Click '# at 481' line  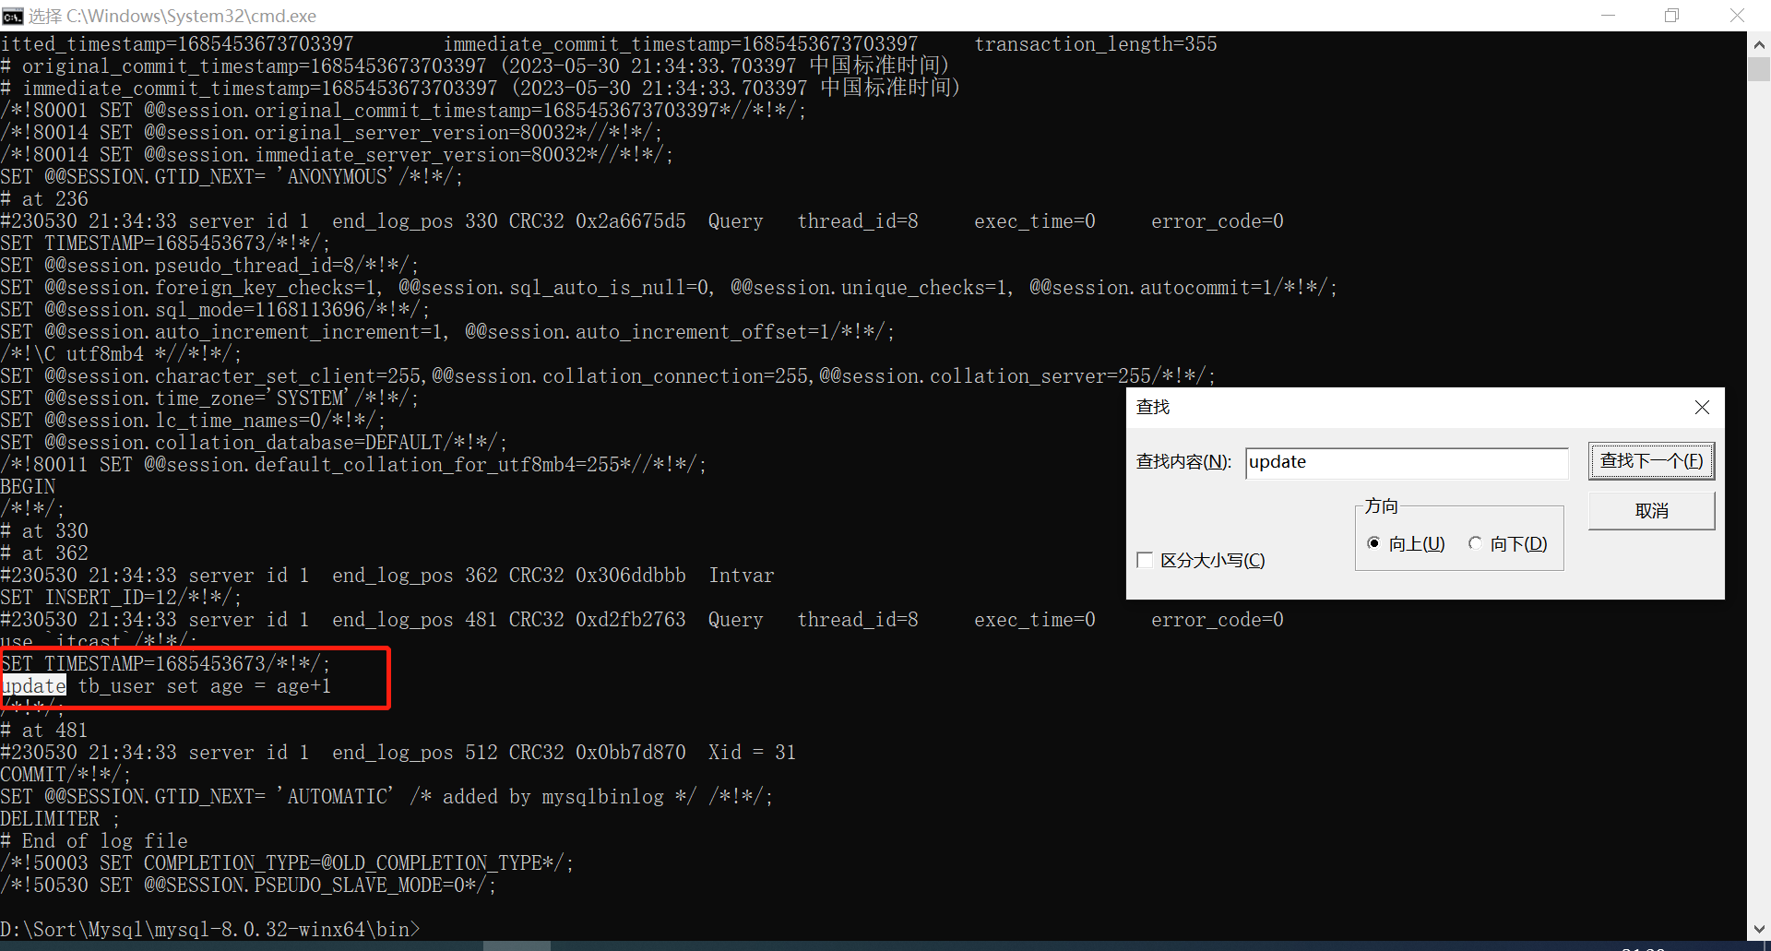(44, 731)
